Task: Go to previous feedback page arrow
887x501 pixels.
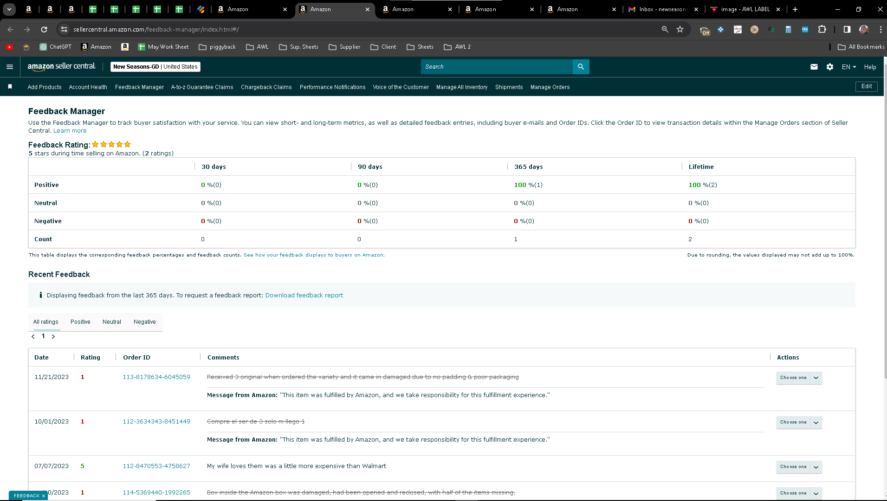Action: pos(33,337)
